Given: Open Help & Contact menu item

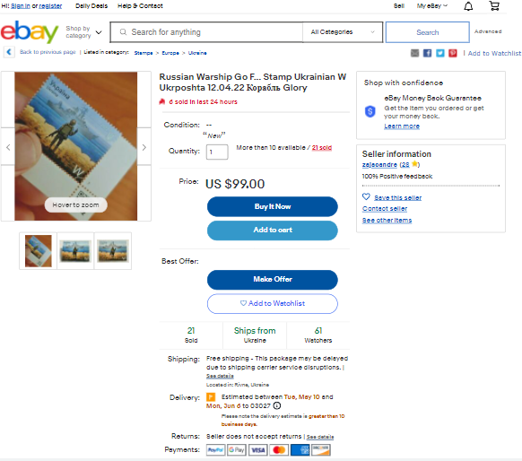Looking at the screenshot, I should coord(140,5).
